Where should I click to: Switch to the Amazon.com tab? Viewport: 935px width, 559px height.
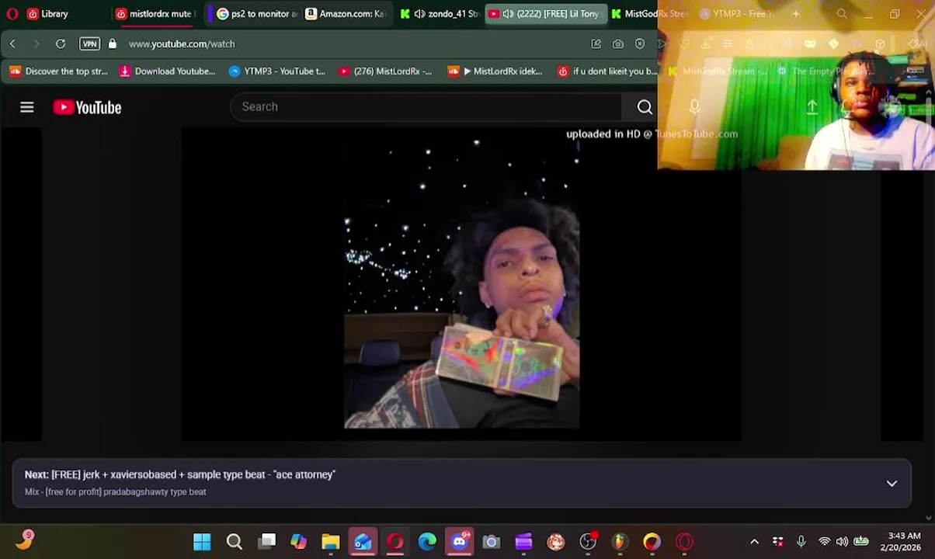(x=346, y=14)
